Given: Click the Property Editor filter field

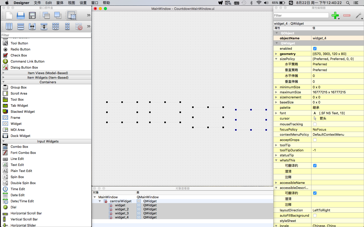Looking at the screenshot, I should click(301, 15).
